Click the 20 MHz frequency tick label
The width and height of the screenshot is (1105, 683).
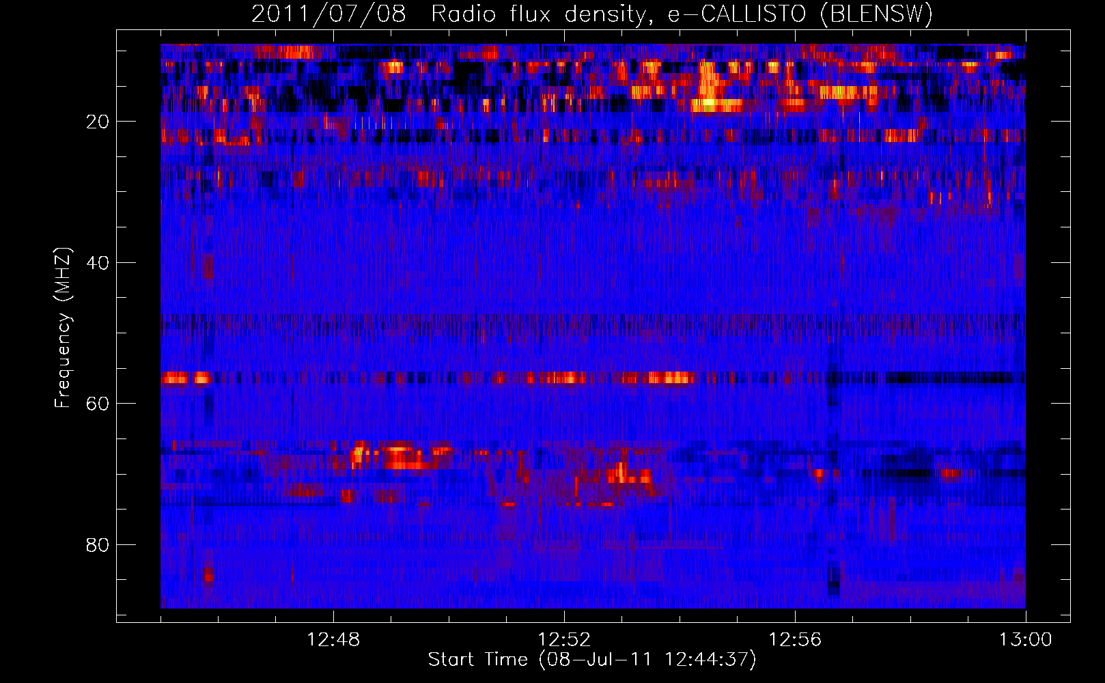click(x=98, y=122)
